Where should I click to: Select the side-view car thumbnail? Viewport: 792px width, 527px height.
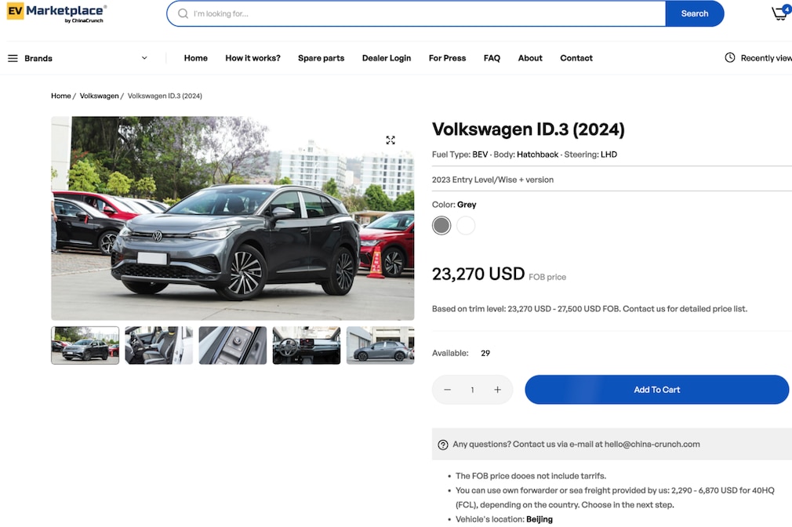380,345
